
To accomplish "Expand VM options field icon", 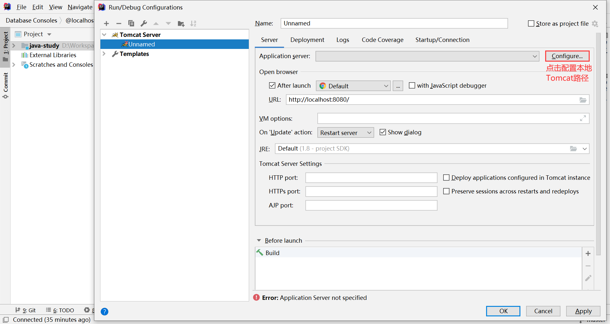I will click(583, 118).
